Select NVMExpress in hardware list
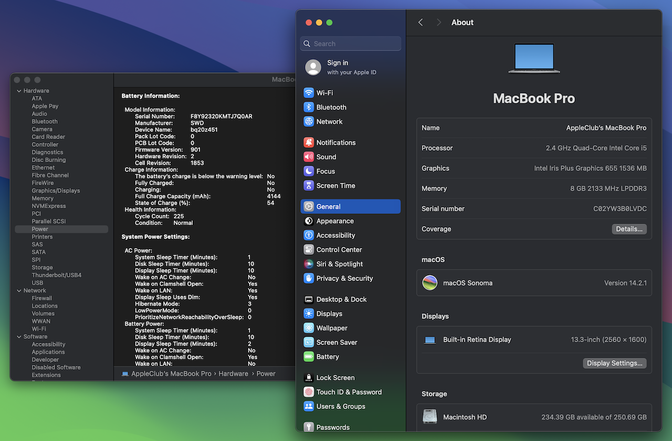The height and width of the screenshot is (441, 672). pyautogui.click(x=49, y=206)
